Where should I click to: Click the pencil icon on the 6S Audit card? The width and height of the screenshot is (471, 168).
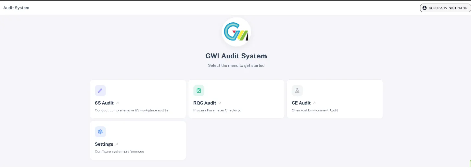[100, 91]
